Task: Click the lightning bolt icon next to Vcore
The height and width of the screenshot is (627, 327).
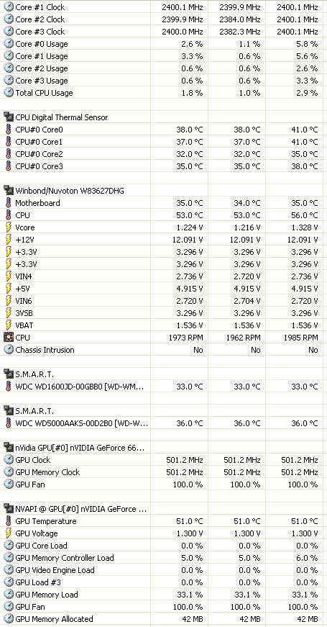Action: pyautogui.click(x=9, y=227)
